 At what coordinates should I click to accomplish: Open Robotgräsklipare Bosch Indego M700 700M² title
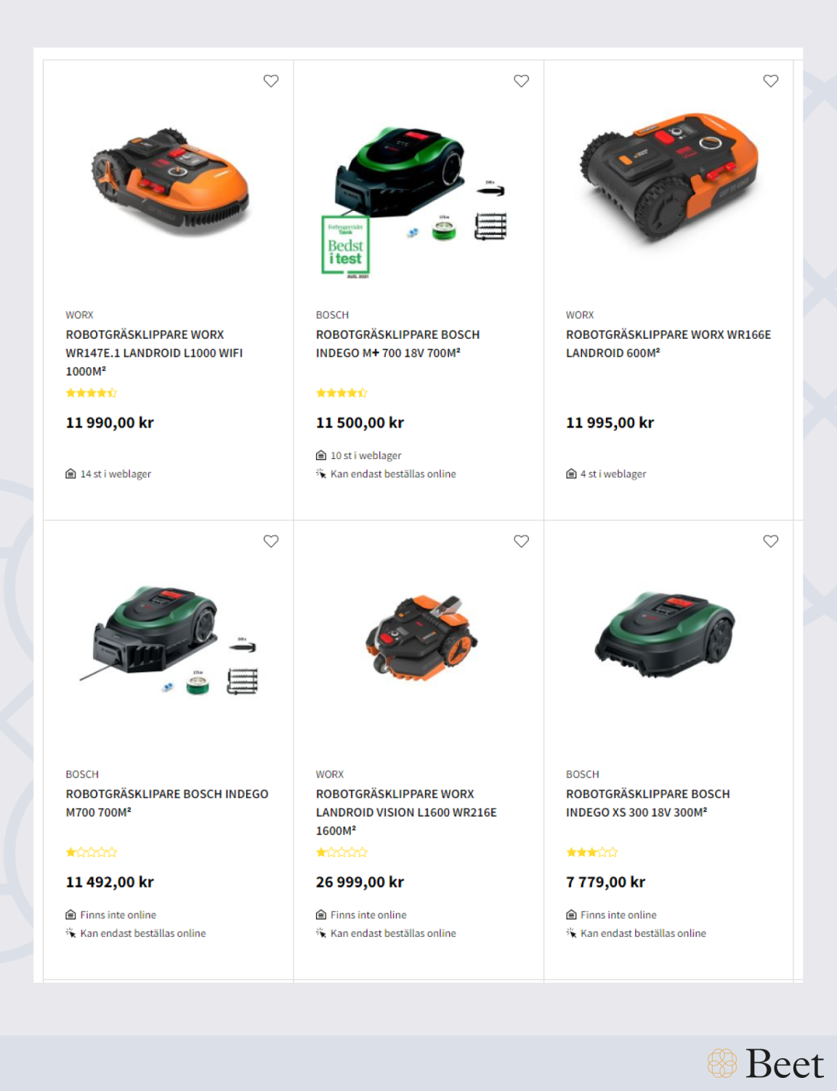click(167, 803)
